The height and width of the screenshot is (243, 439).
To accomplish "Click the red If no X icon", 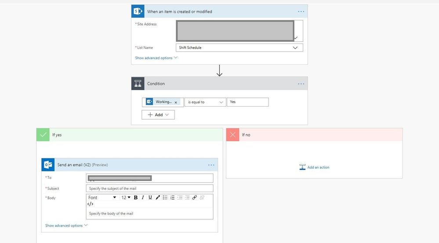I will [232, 135].
